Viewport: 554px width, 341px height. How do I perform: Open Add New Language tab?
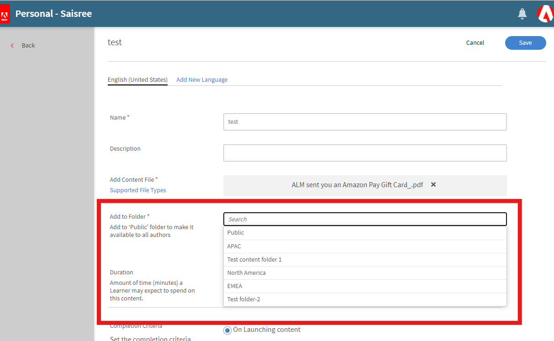click(202, 80)
